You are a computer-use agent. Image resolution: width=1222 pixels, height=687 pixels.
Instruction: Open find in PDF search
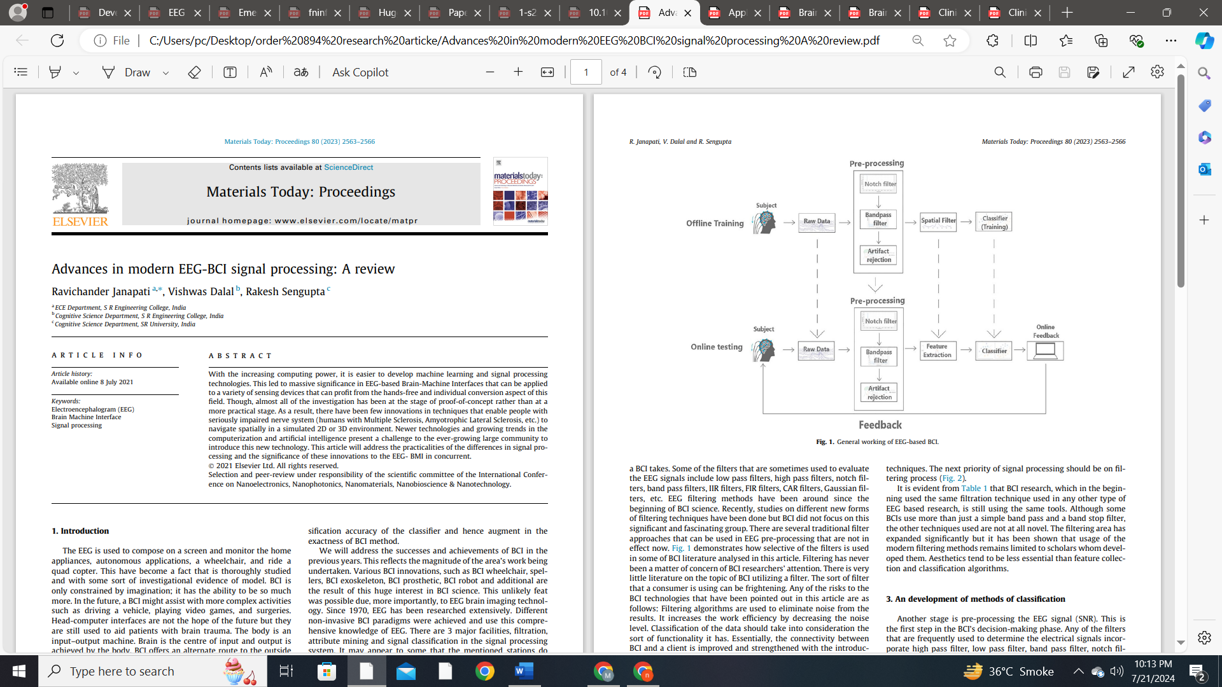(1000, 72)
